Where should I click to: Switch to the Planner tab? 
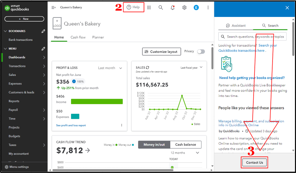click(98, 37)
